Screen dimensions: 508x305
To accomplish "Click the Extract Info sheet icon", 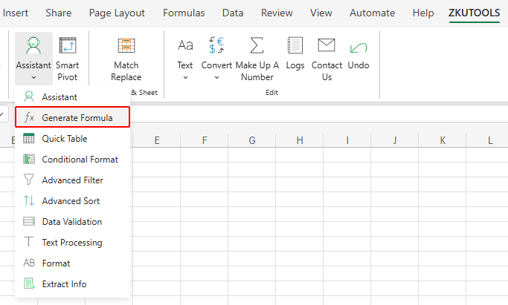I will tap(29, 283).
